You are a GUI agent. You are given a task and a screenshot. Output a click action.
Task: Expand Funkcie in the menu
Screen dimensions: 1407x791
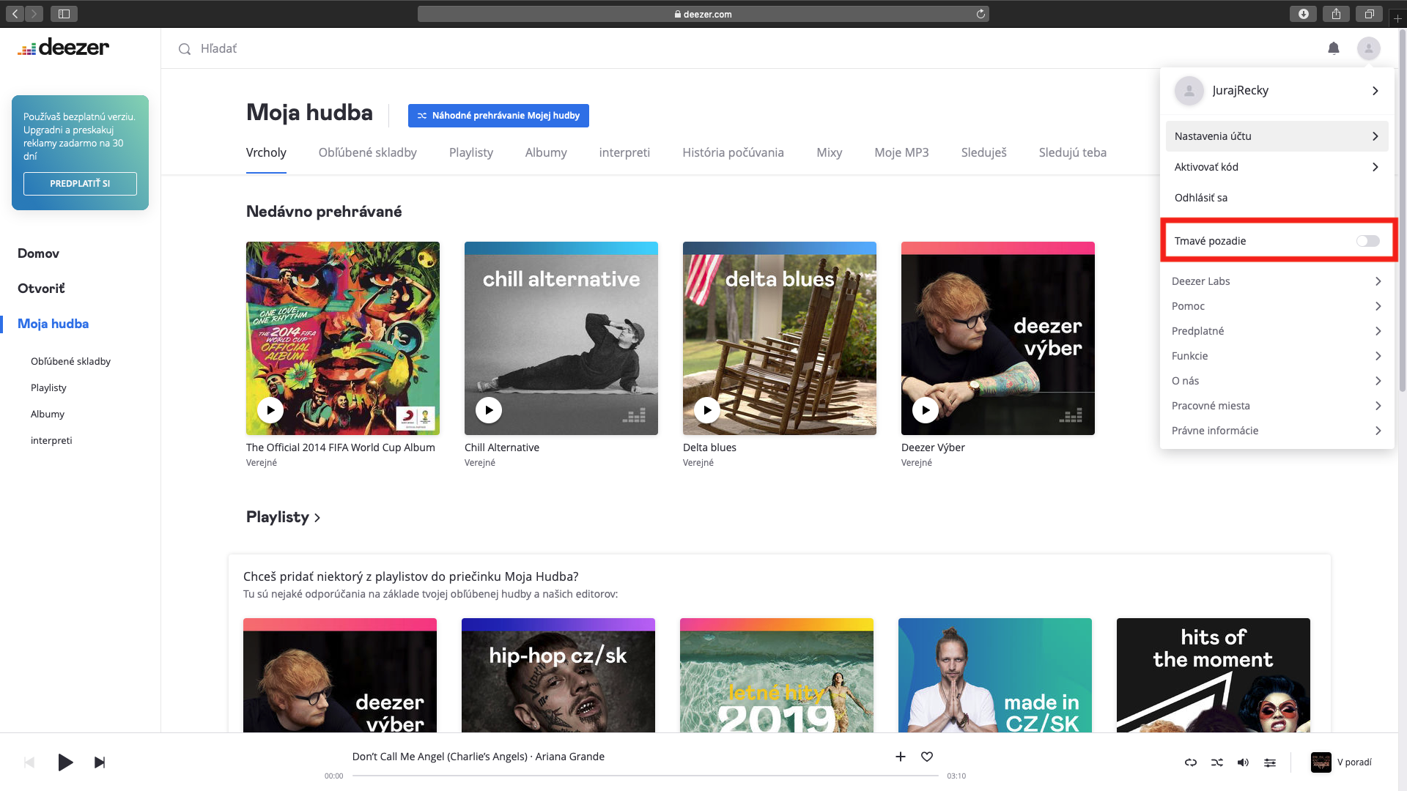pos(1277,356)
